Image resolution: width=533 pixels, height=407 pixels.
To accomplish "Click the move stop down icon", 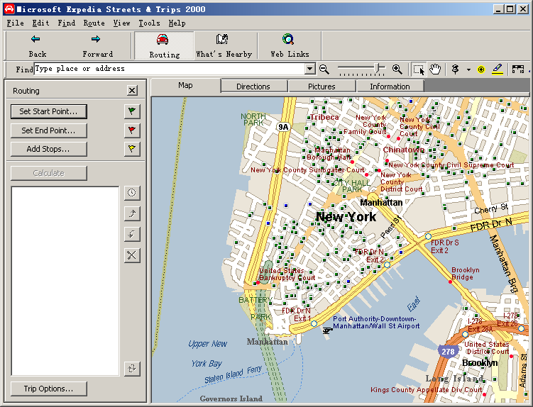I will pyautogui.click(x=132, y=234).
